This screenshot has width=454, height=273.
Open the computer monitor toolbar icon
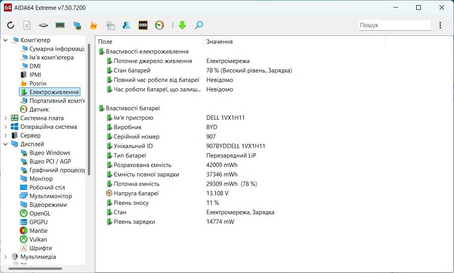77,26
